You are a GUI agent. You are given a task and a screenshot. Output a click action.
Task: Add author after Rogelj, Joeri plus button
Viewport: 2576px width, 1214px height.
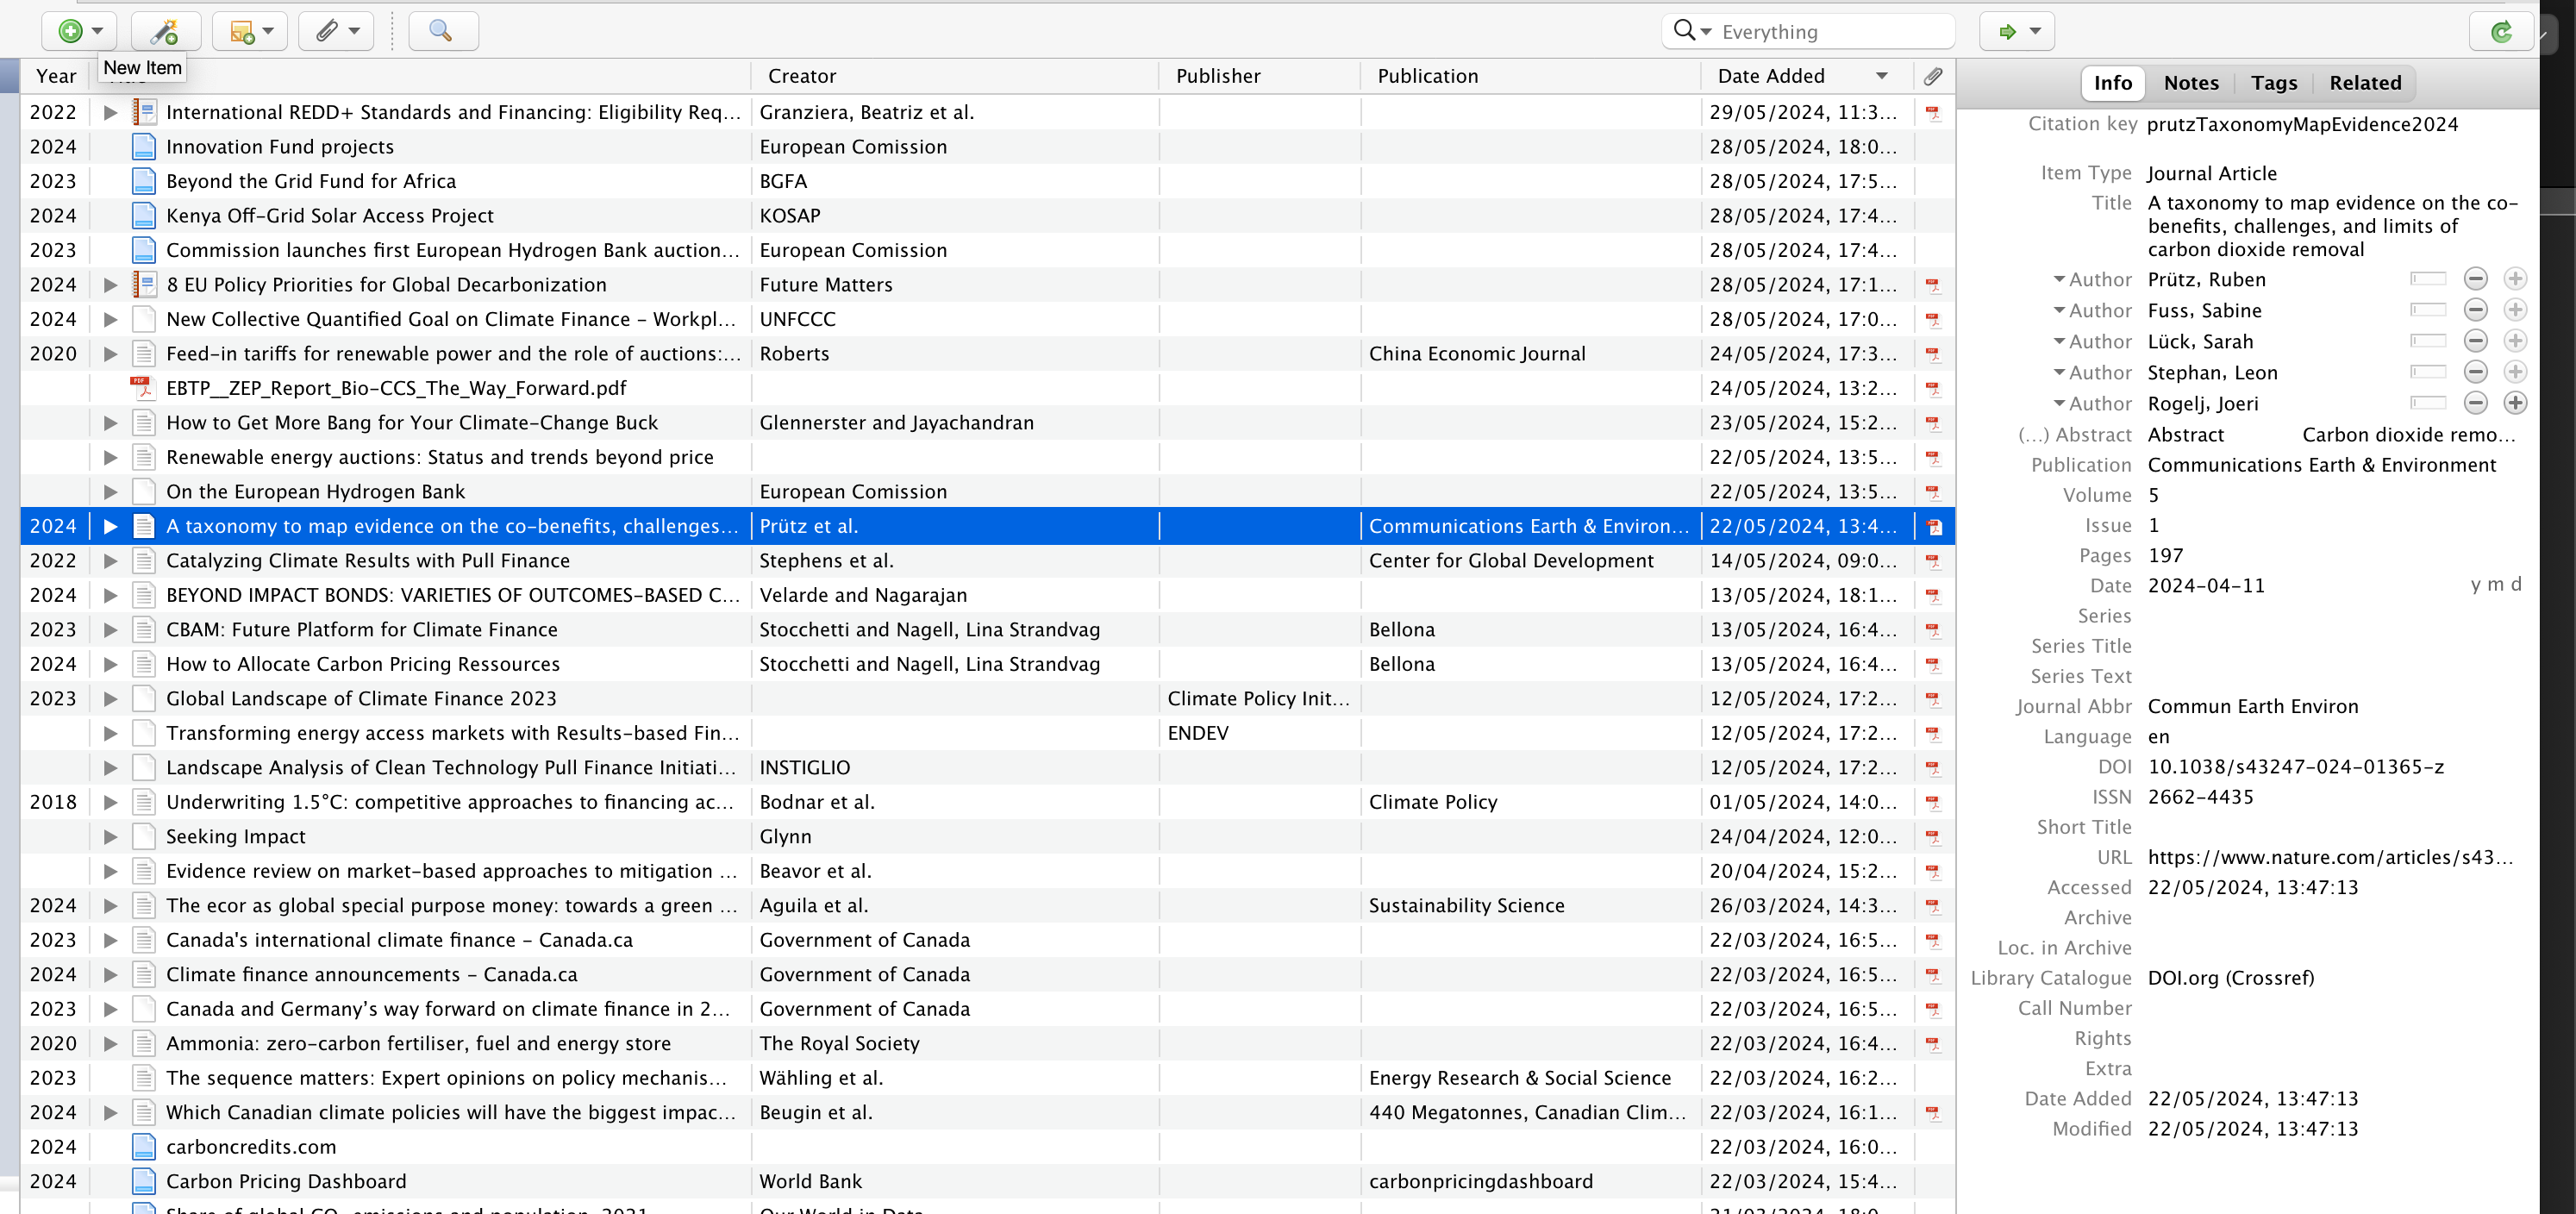pyautogui.click(x=2515, y=403)
